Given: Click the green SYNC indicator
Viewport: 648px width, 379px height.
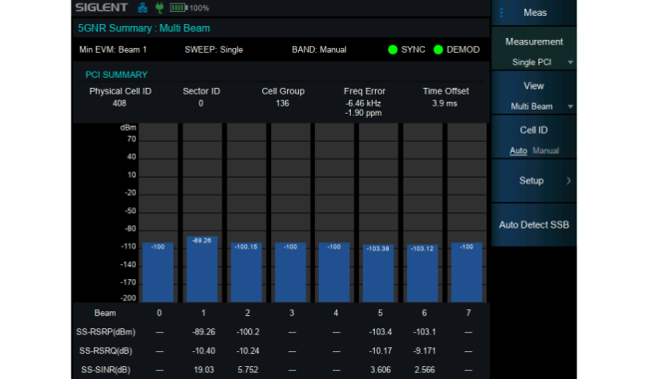Looking at the screenshot, I should [x=393, y=50].
